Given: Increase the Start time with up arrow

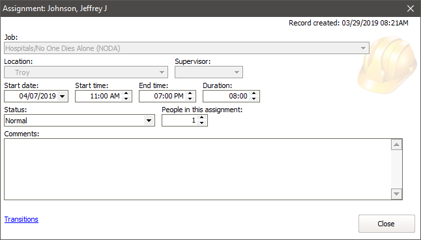Looking at the screenshot, I should pyautogui.click(x=126, y=93).
